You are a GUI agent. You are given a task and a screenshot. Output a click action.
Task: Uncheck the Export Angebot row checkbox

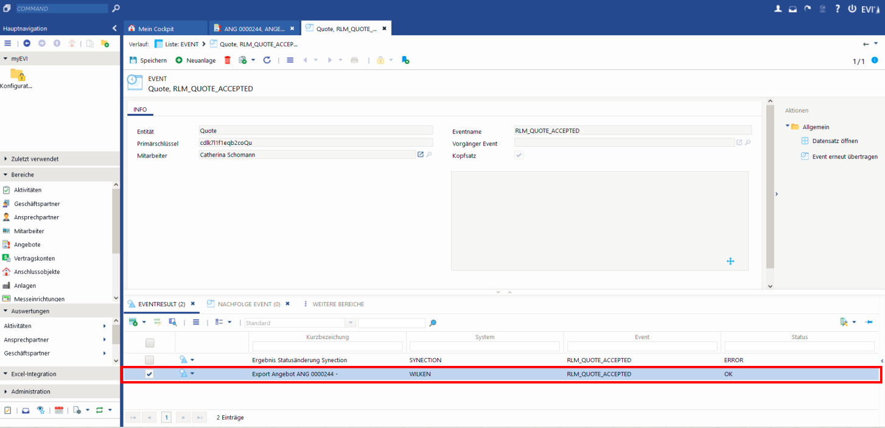(x=149, y=374)
